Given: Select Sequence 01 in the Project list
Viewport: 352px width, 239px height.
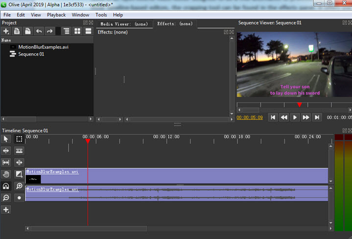Looking at the screenshot, I should click(x=31, y=54).
